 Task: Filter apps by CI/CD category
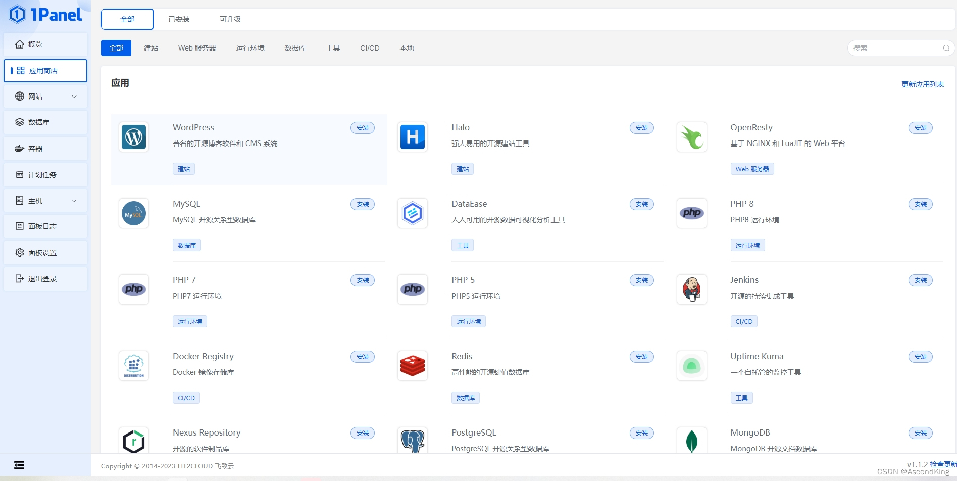pos(370,48)
